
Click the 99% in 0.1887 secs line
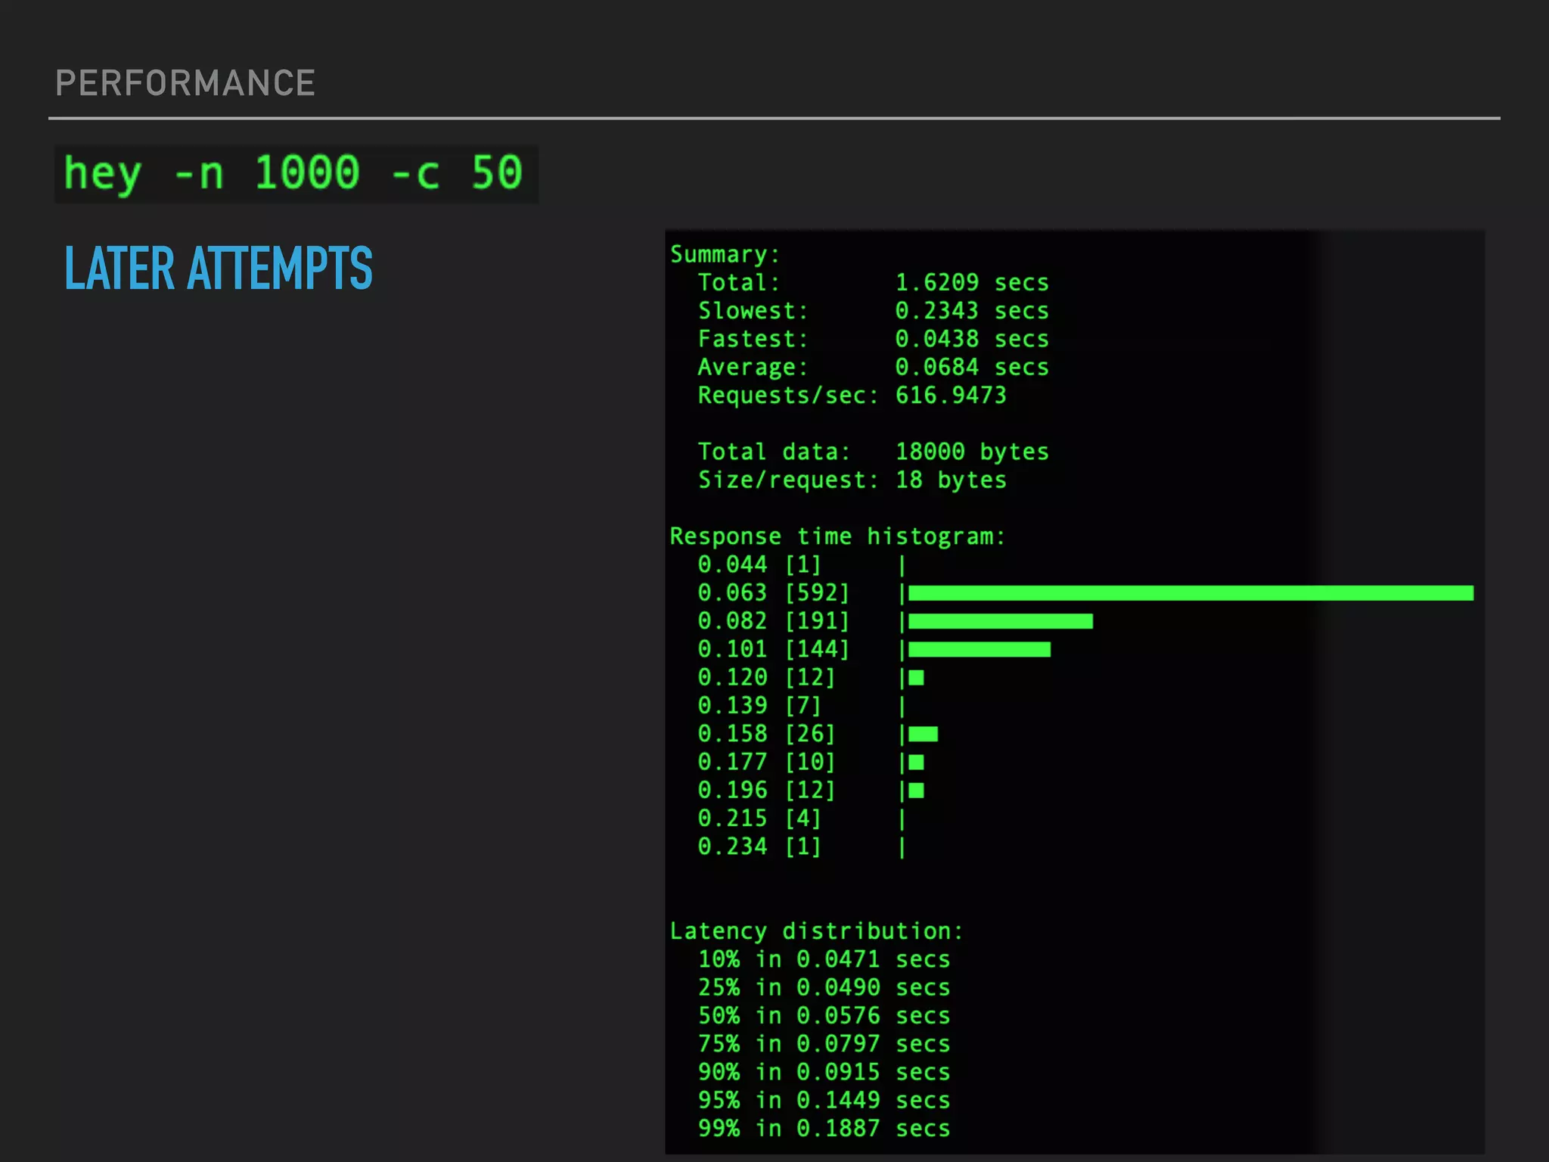pyautogui.click(x=824, y=1129)
